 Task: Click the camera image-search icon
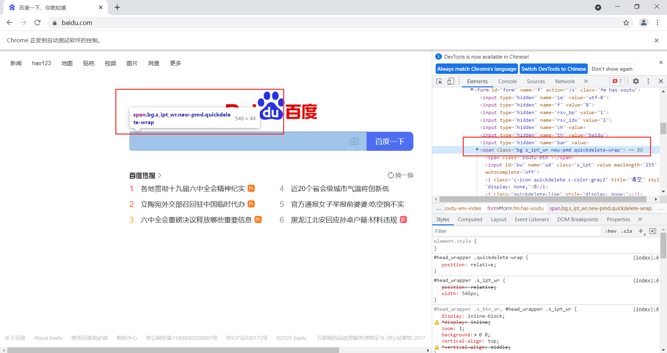(x=354, y=141)
